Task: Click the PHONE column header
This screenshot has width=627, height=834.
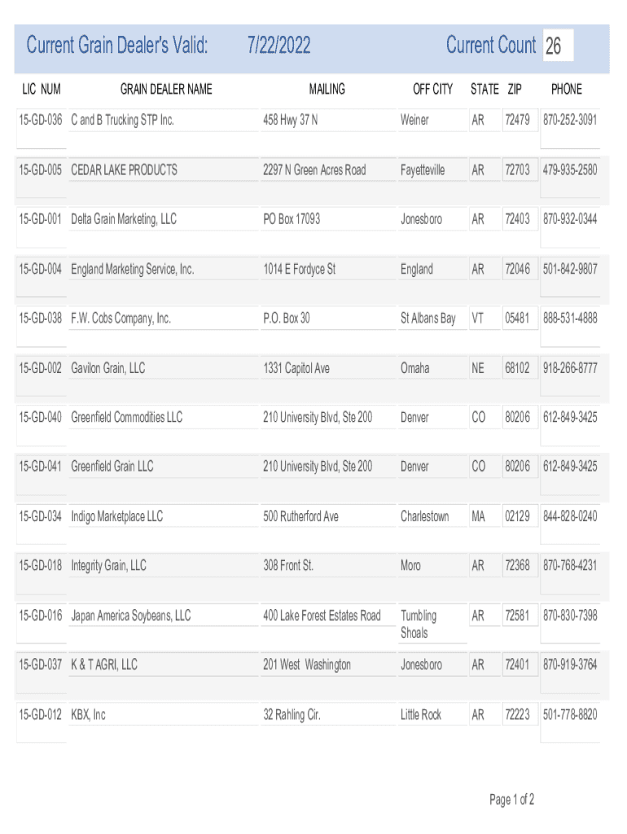Action: coord(567,89)
